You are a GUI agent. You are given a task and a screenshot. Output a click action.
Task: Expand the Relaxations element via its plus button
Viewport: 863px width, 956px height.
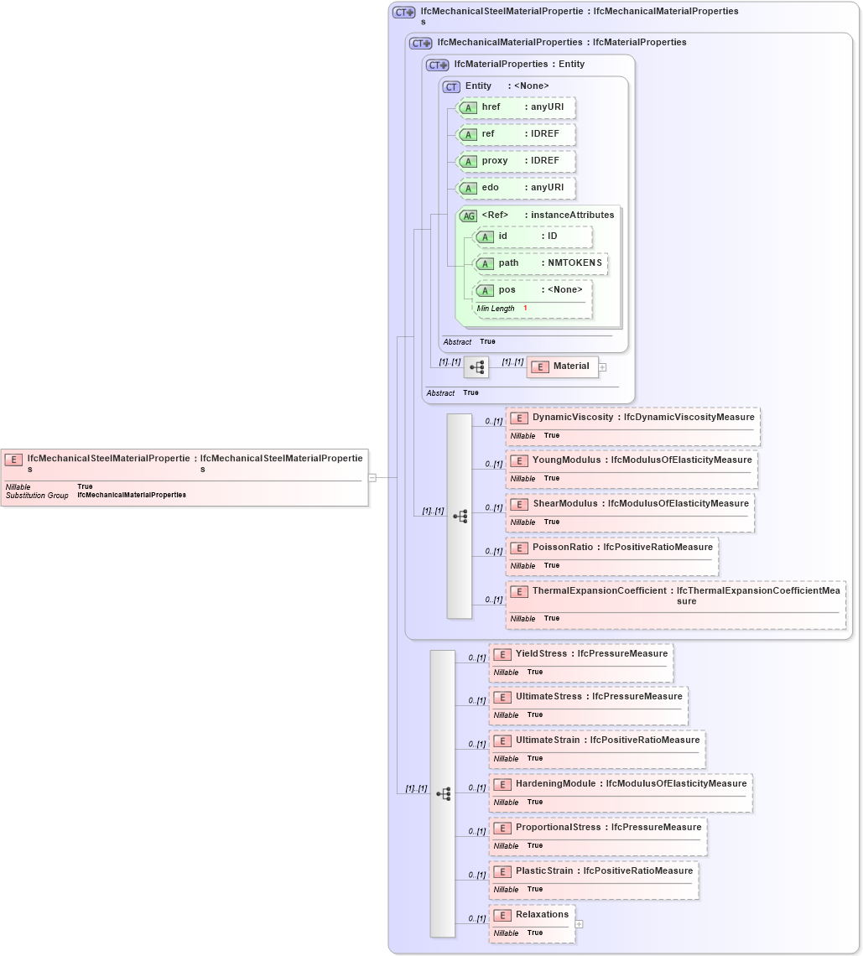pyautogui.click(x=579, y=924)
